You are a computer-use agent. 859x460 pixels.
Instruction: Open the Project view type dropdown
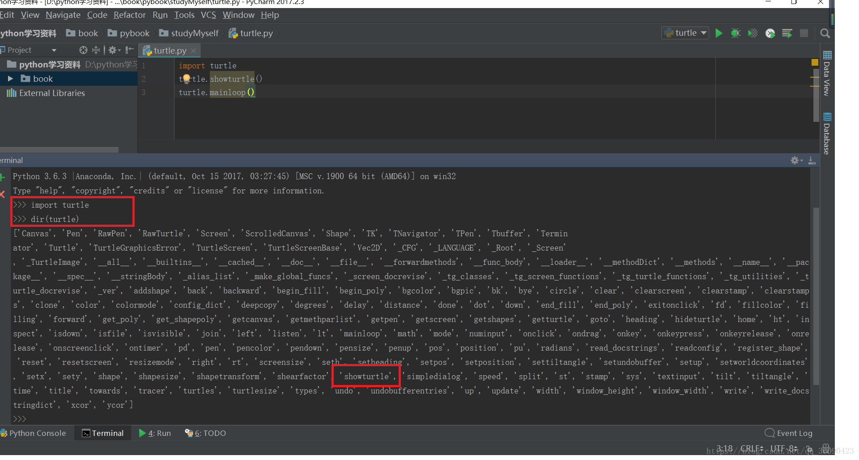(x=54, y=50)
